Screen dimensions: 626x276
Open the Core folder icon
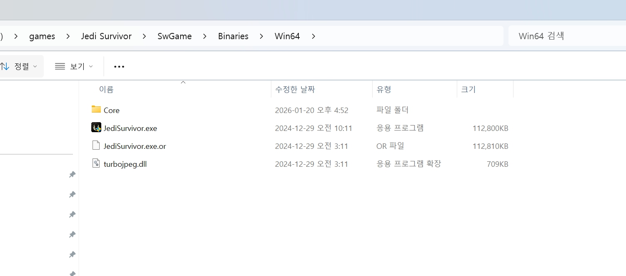click(96, 110)
